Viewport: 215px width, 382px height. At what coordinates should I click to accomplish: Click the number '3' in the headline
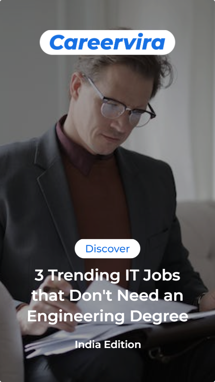click(x=39, y=275)
